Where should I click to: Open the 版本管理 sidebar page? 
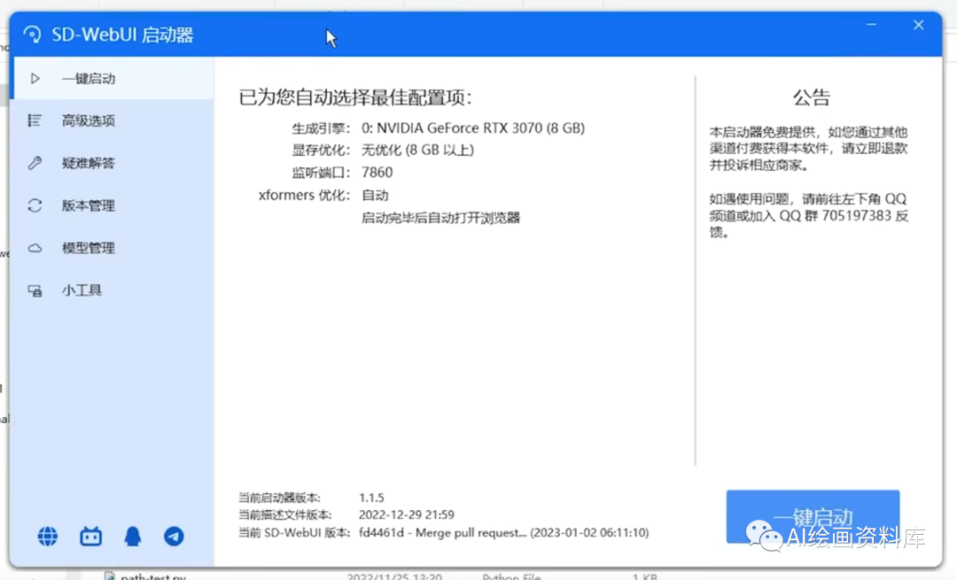(113, 205)
